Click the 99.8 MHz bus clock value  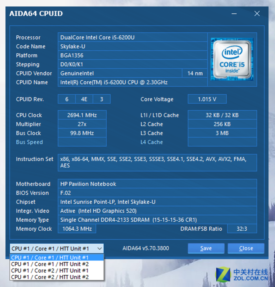point(82,133)
